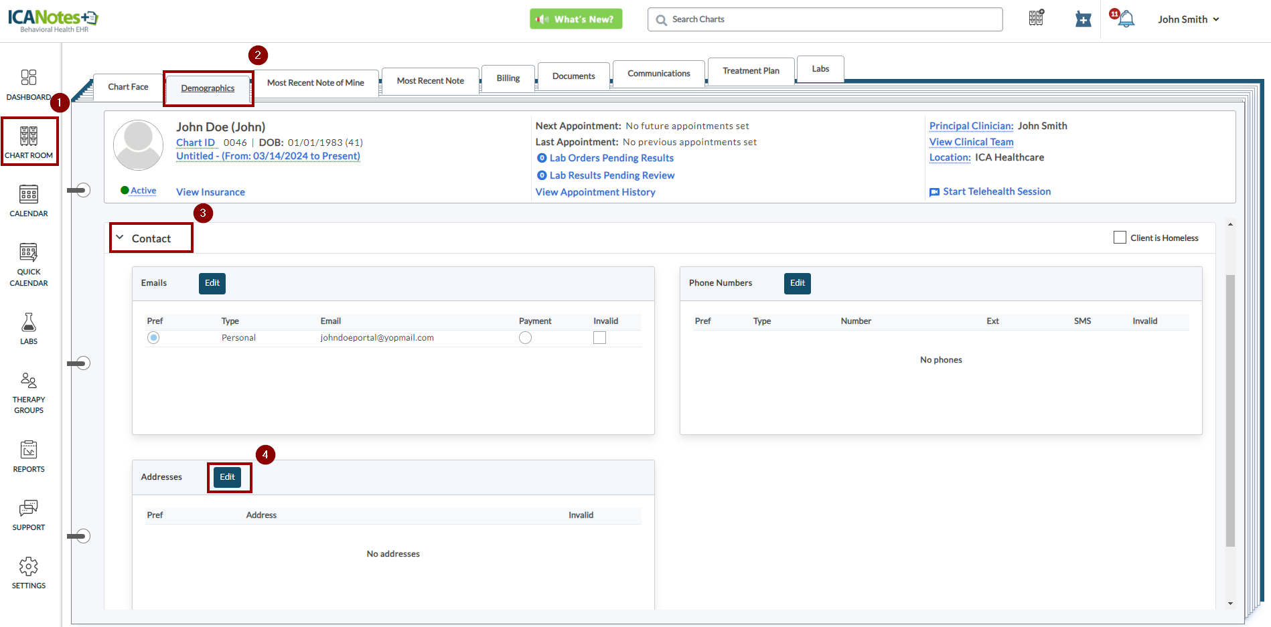Viewport: 1271px width, 627px height.
Task: Open the Chart Room sidebar icon
Action: pos(29,137)
